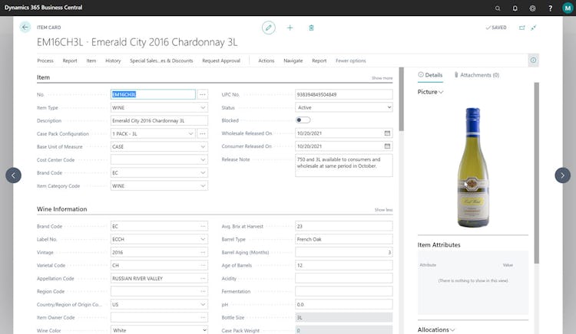Click Show more in Item section
This screenshot has height=334, width=576.
tap(382, 78)
